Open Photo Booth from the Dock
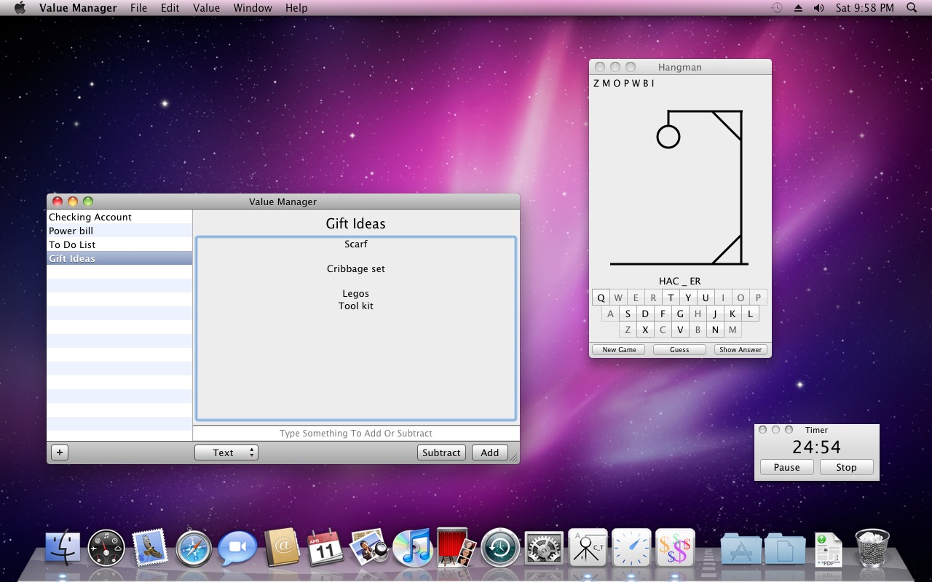 [x=457, y=548]
